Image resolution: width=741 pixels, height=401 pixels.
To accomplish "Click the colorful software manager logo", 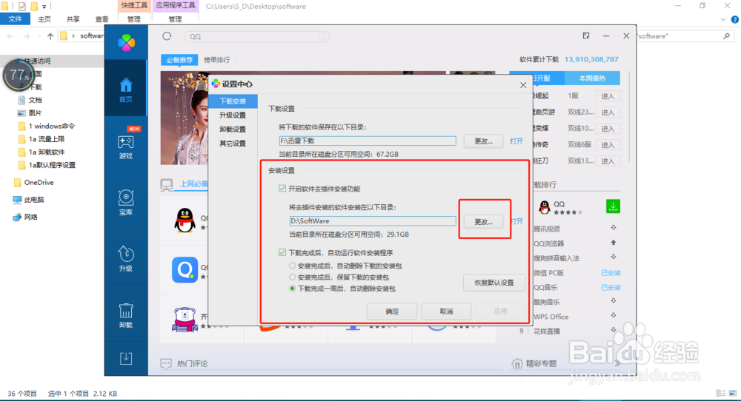I will (126, 43).
